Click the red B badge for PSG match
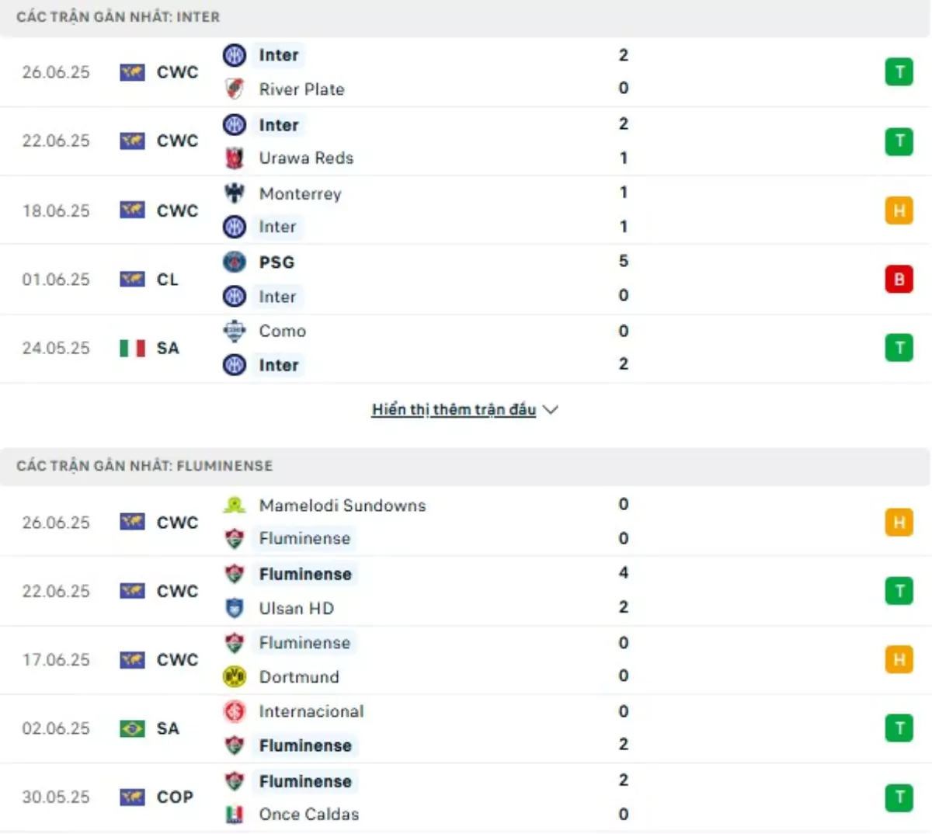 [x=899, y=279]
